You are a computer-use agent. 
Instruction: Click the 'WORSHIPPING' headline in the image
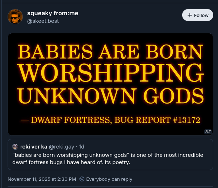coord(110,74)
